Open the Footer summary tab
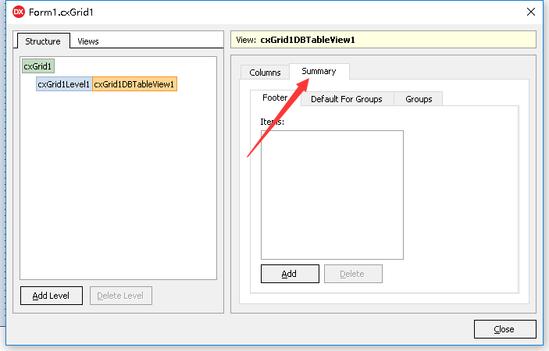This screenshot has width=549, height=351. [274, 98]
